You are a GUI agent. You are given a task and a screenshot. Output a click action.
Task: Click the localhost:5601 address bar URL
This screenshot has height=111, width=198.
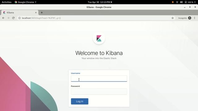pyautogui.click(x=41, y=18)
